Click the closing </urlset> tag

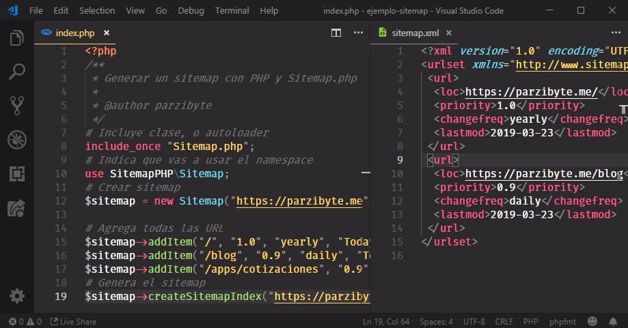click(450, 242)
